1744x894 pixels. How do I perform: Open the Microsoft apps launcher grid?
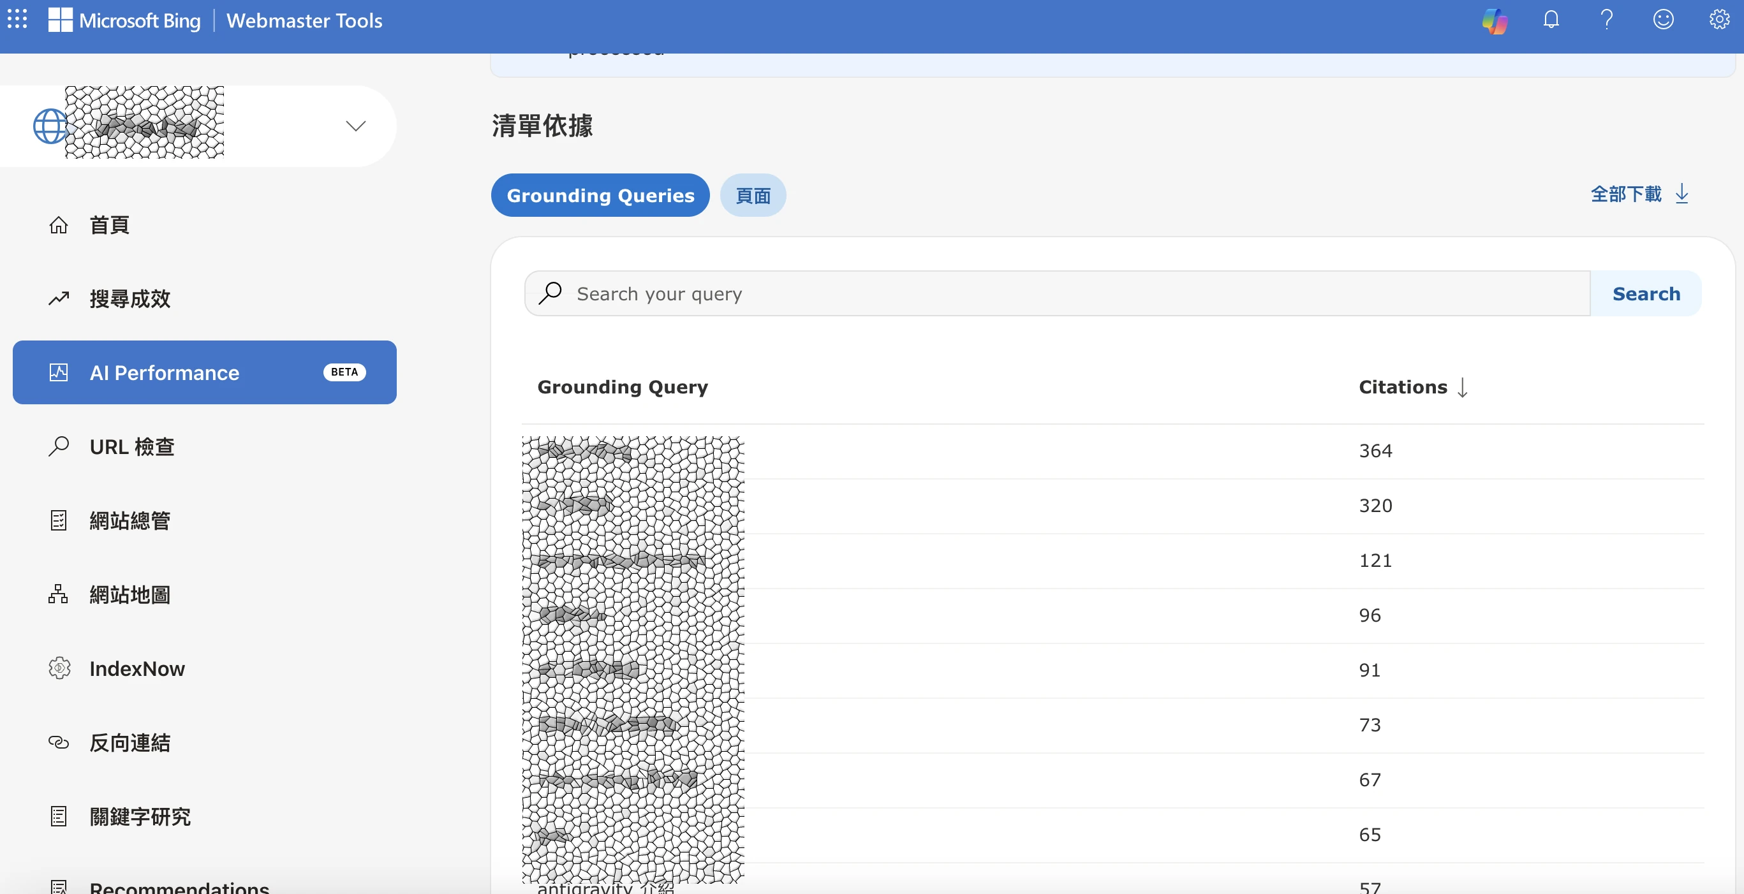click(17, 20)
